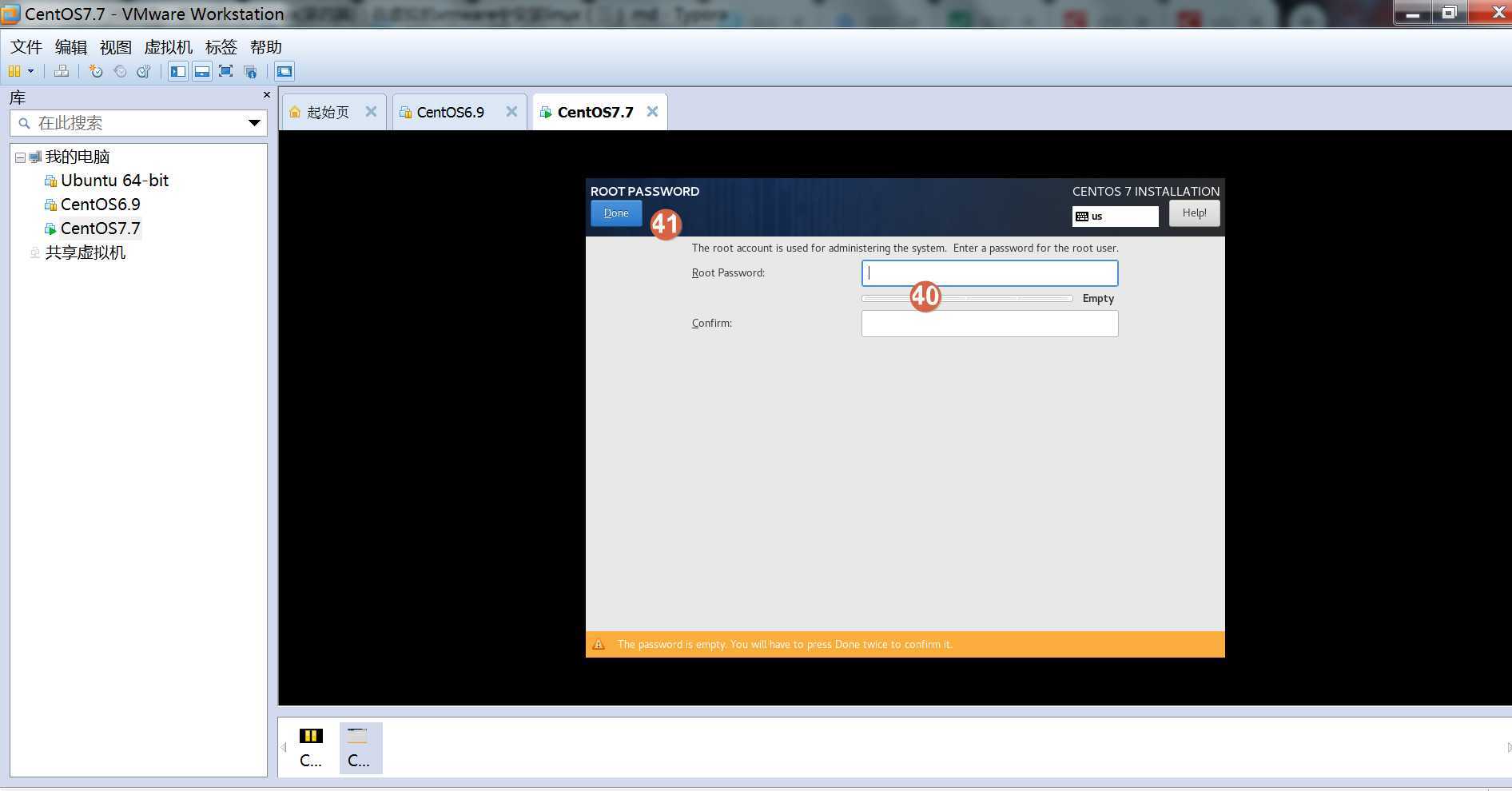Screen dimensions: 1512x791
Task: Open the us keyboard layout selector
Action: [x=1116, y=217]
